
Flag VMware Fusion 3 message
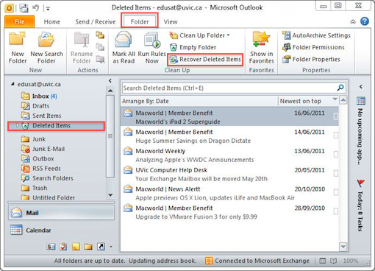pyautogui.click(x=336, y=211)
